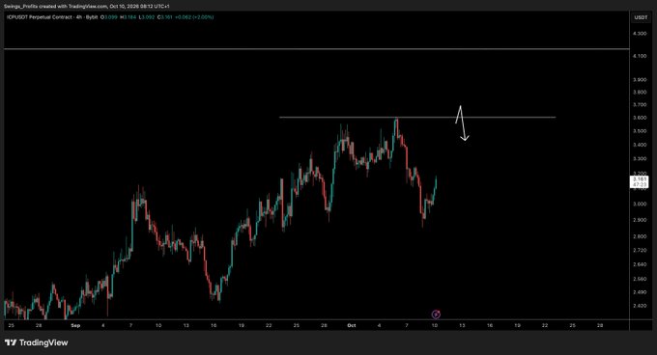The width and height of the screenshot is (657, 355).
Task: Click the 3.800 price axis label
Action: coord(640,92)
